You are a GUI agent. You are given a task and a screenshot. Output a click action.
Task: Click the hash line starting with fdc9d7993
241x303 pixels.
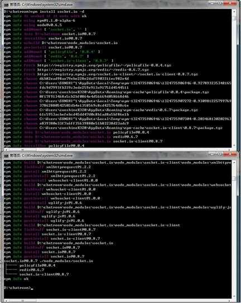click(84, 88)
